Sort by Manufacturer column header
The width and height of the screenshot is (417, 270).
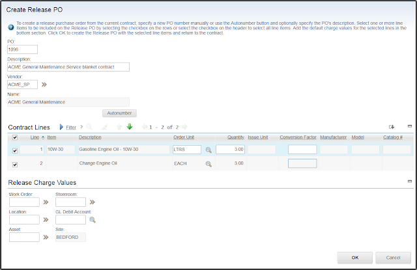tap(333, 137)
